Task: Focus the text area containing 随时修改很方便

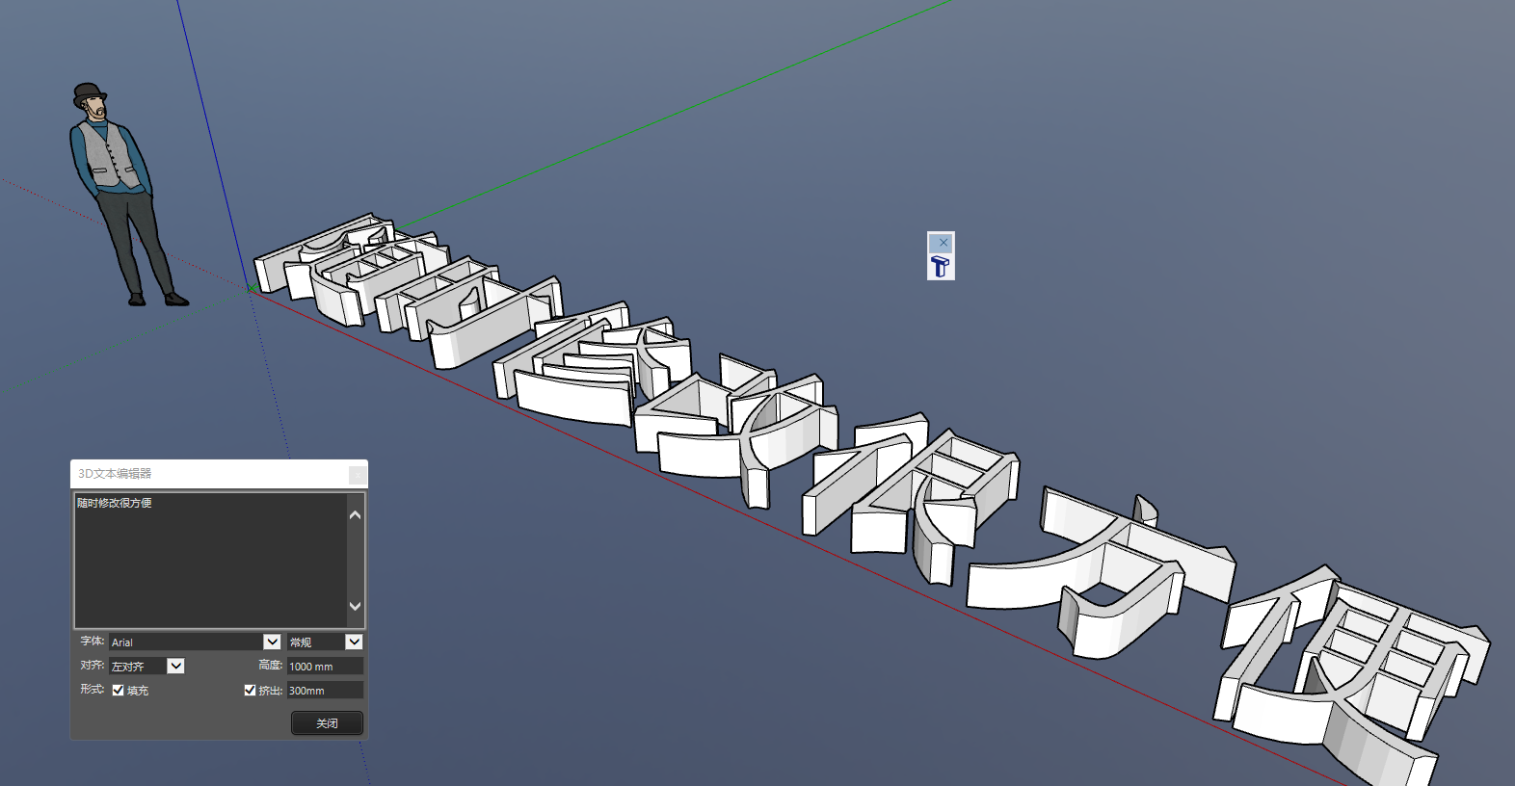Action: [210, 559]
